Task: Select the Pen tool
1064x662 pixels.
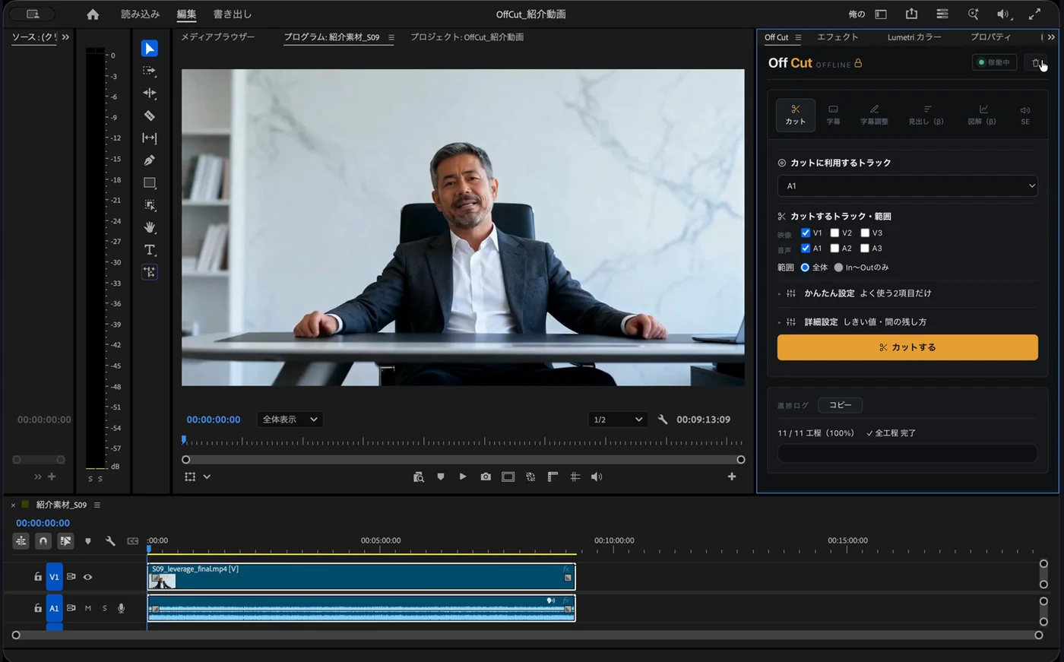Action: [150, 160]
